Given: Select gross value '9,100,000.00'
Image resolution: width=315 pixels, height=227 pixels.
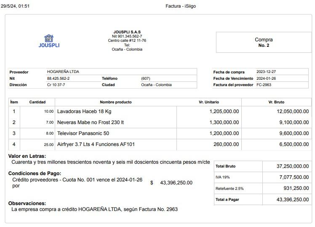Looking at the screenshot, I should [294, 122].
